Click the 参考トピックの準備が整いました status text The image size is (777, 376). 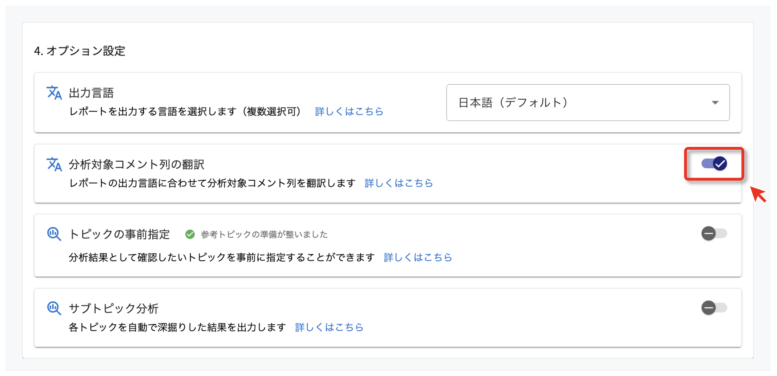coord(263,234)
